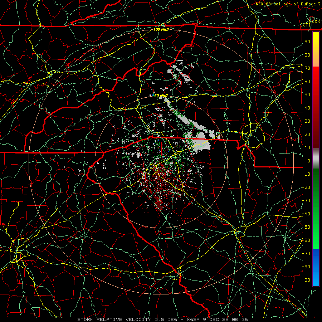
Task: Click the positive 50 scale label
Action: (x=307, y=95)
